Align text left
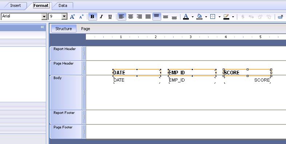 point(122,17)
